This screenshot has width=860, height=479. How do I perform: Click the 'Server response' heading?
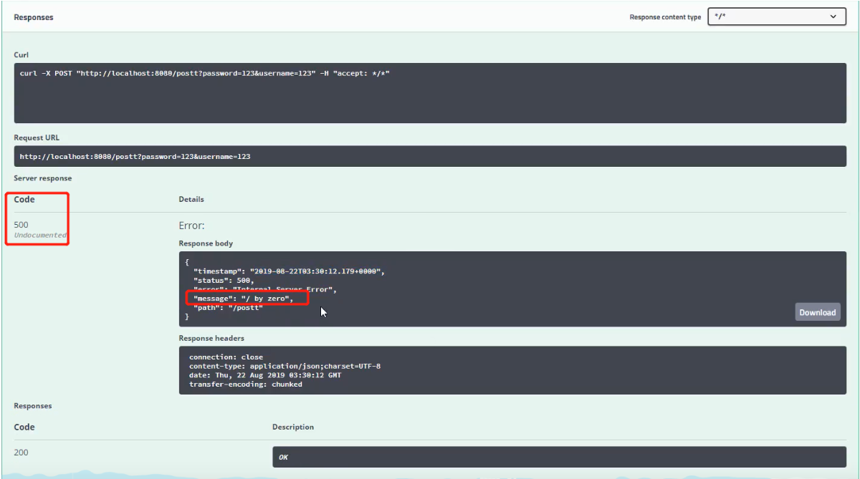[x=43, y=178]
